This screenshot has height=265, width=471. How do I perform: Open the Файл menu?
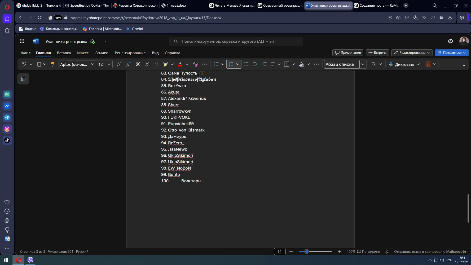tap(26, 53)
